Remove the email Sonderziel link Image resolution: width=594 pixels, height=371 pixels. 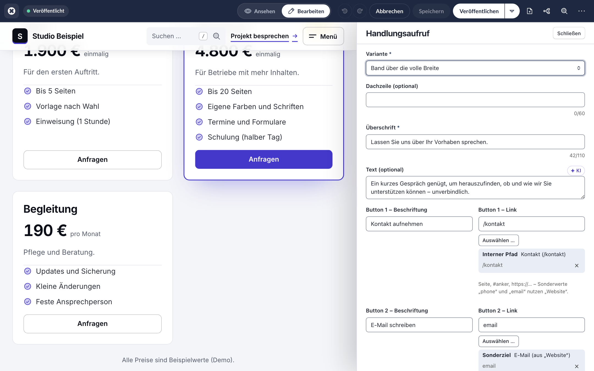pyautogui.click(x=577, y=366)
